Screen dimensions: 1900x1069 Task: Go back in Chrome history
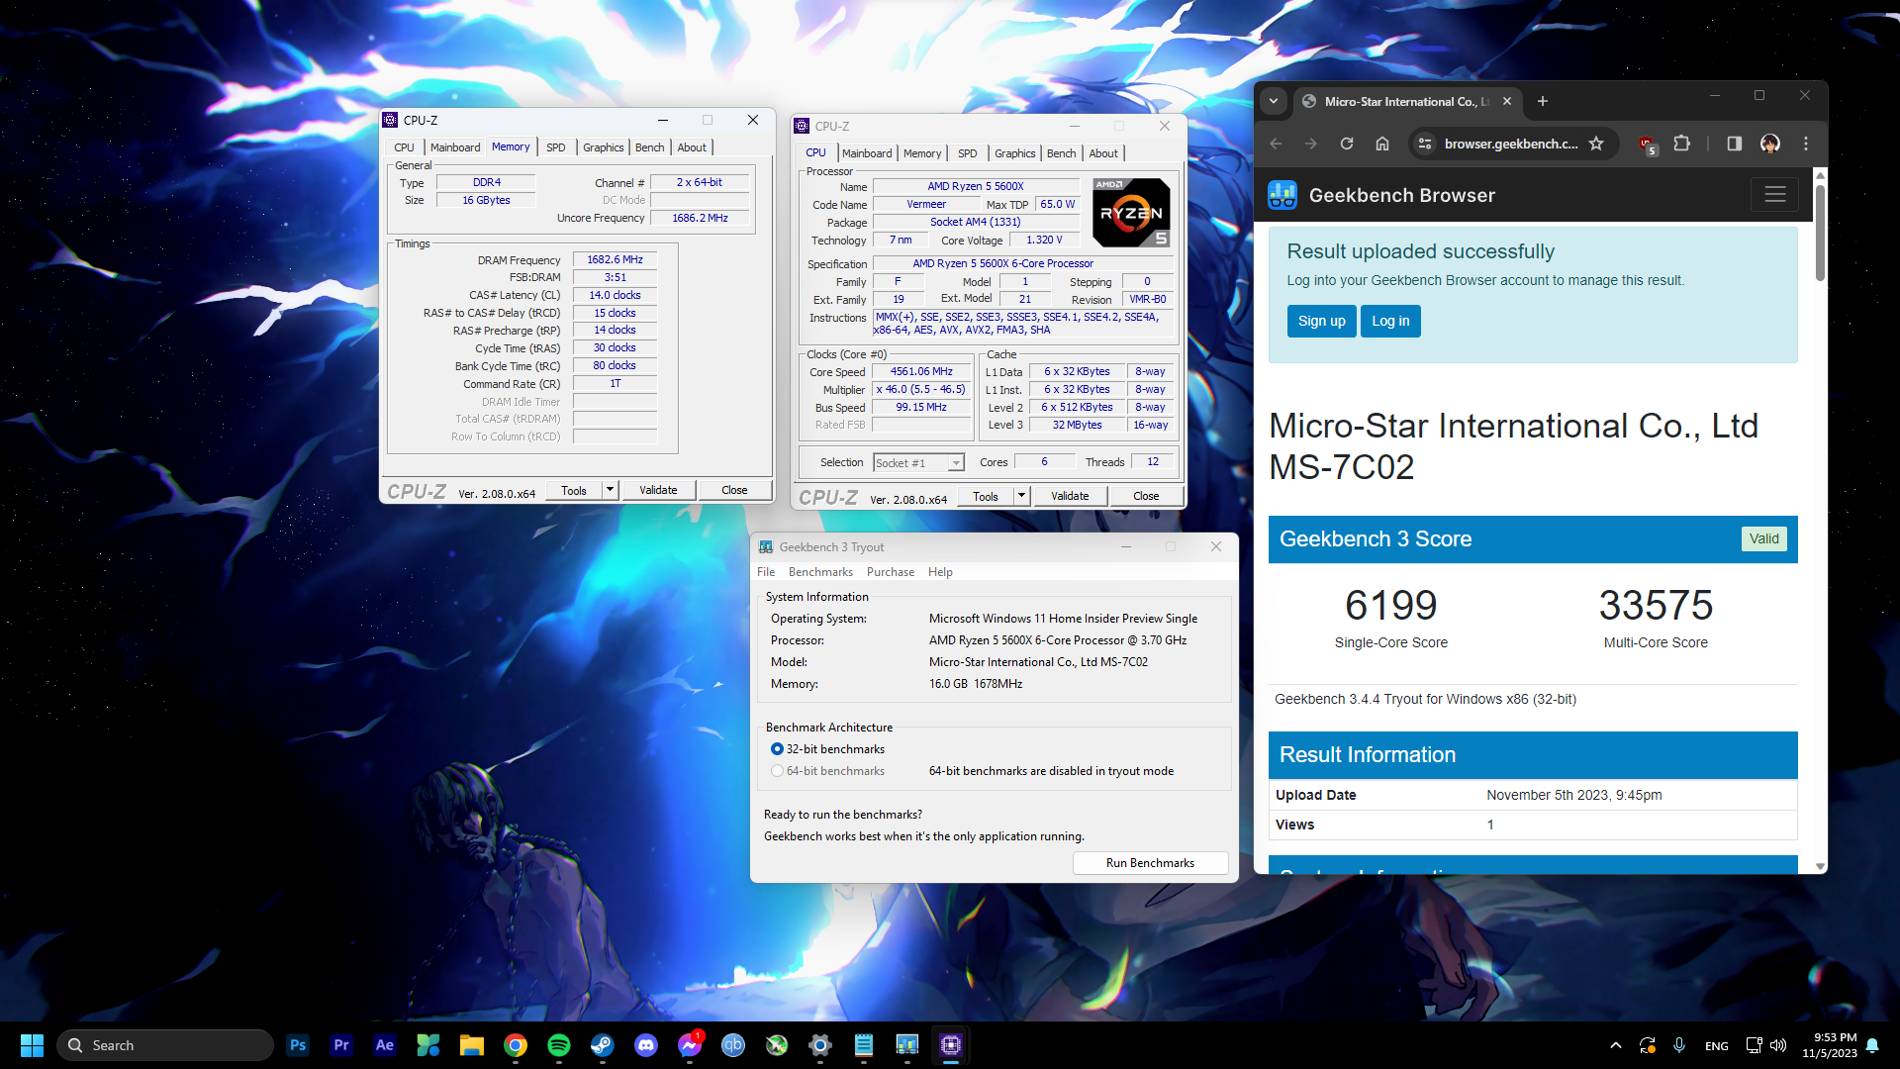(x=1276, y=144)
